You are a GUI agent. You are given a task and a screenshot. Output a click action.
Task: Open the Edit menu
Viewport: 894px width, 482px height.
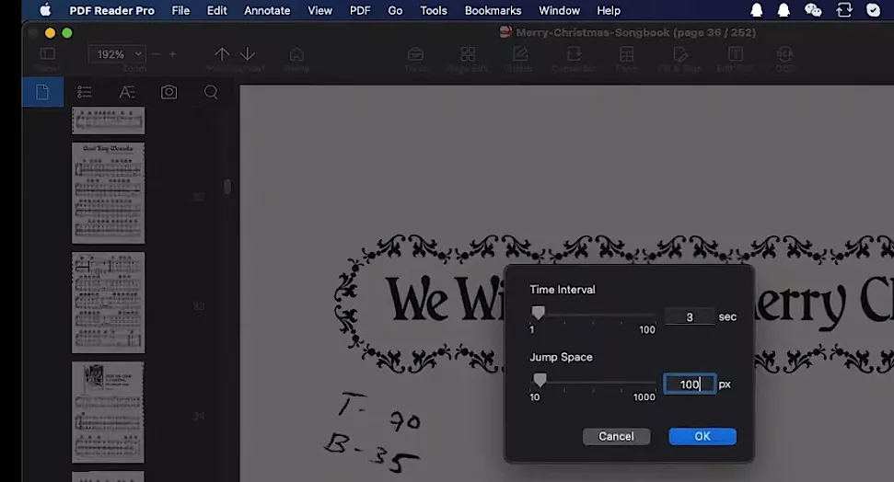pyautogui.click(x=216, y=10)
